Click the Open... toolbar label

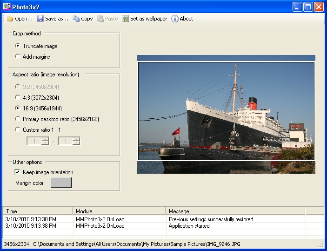pyautogui.click(x=24, y=19)
